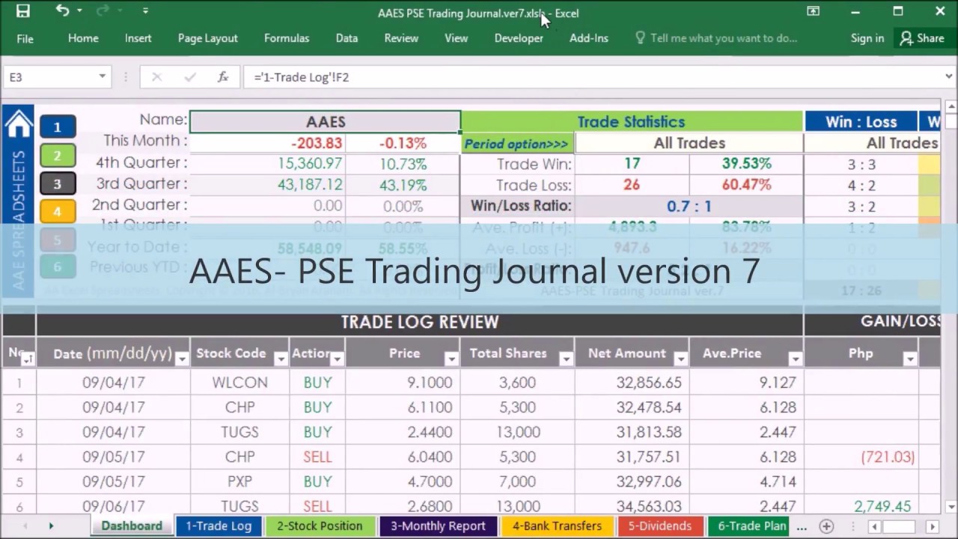Open the Stock Code filter dropdown

pyautogui.click(x=281, y=359)
